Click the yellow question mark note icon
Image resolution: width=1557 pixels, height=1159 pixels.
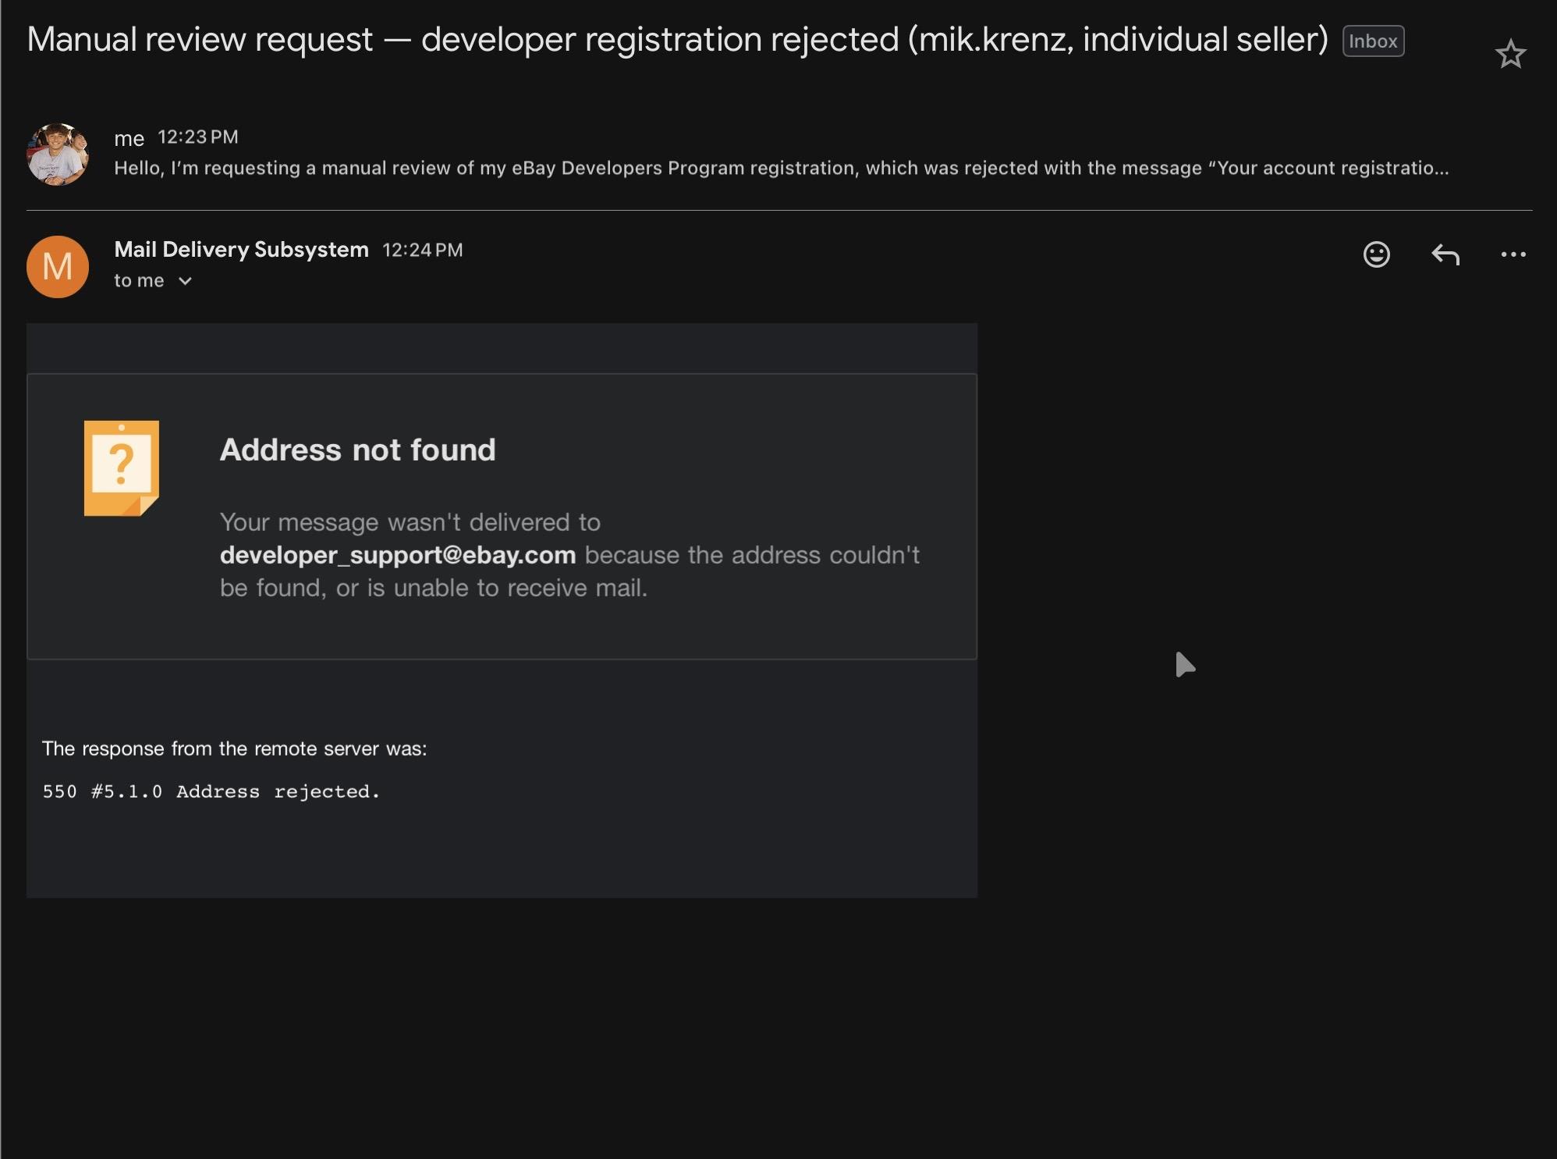[122, 468]
